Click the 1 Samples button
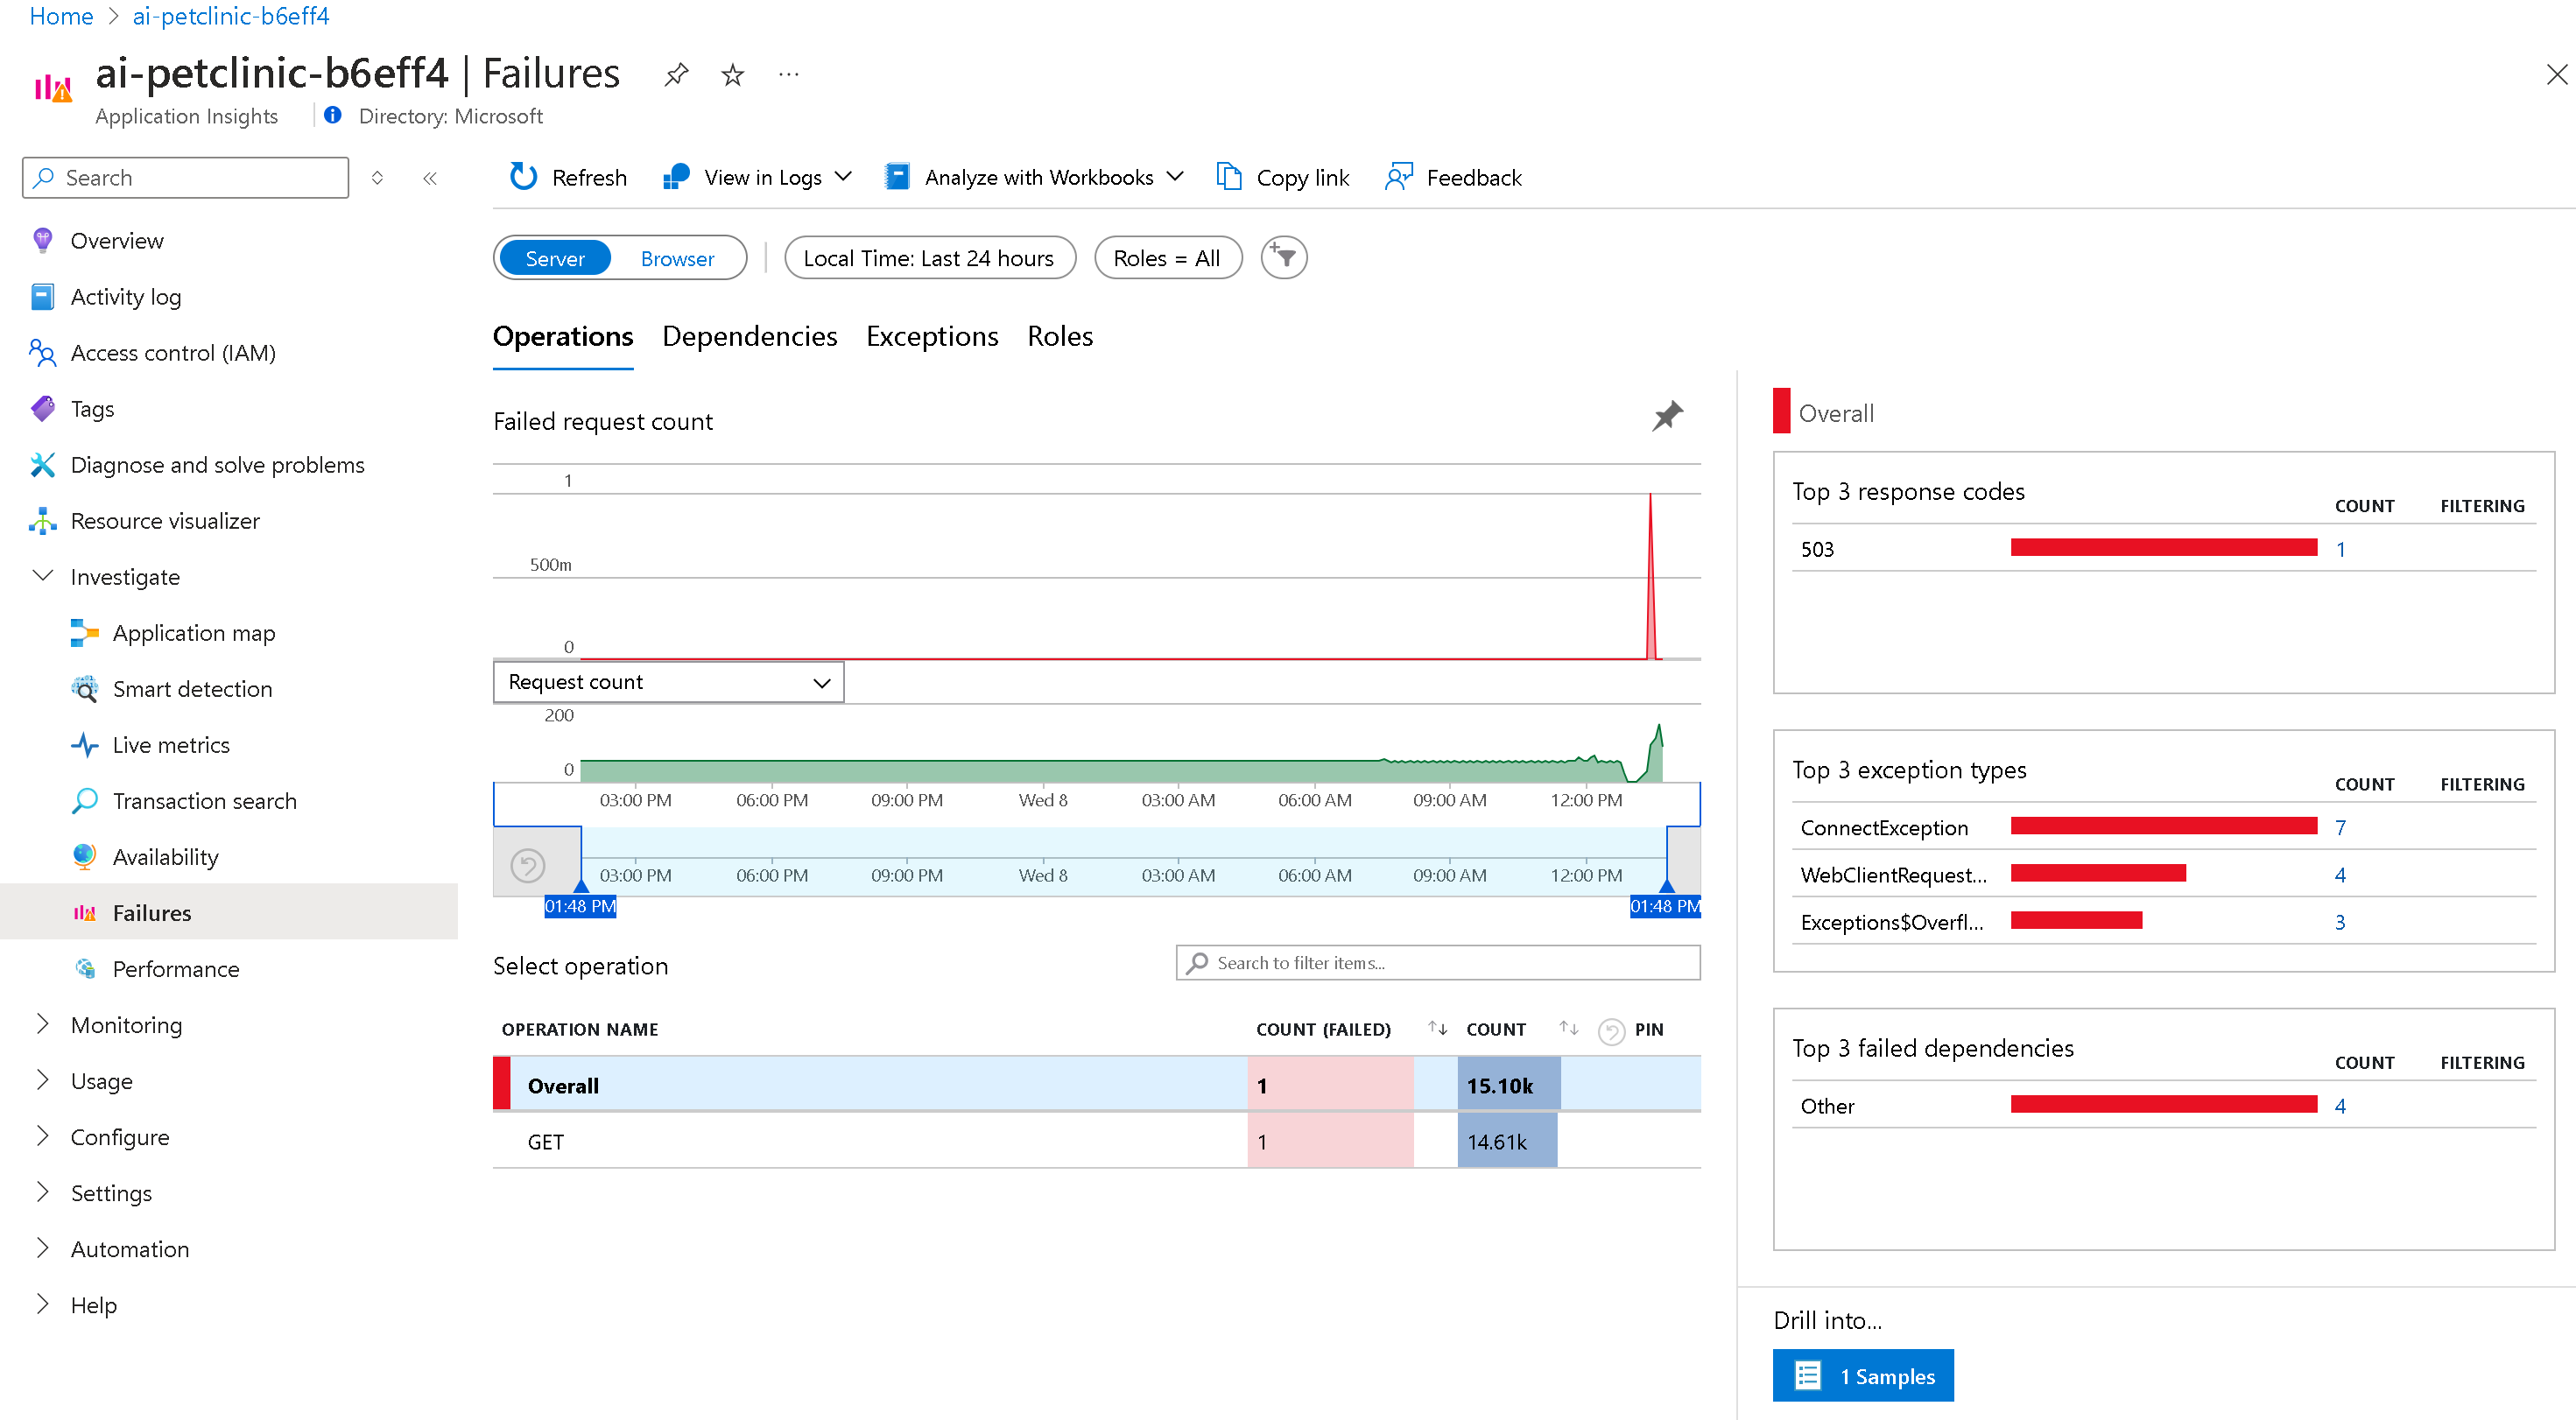 (x=1862, y=1376)
